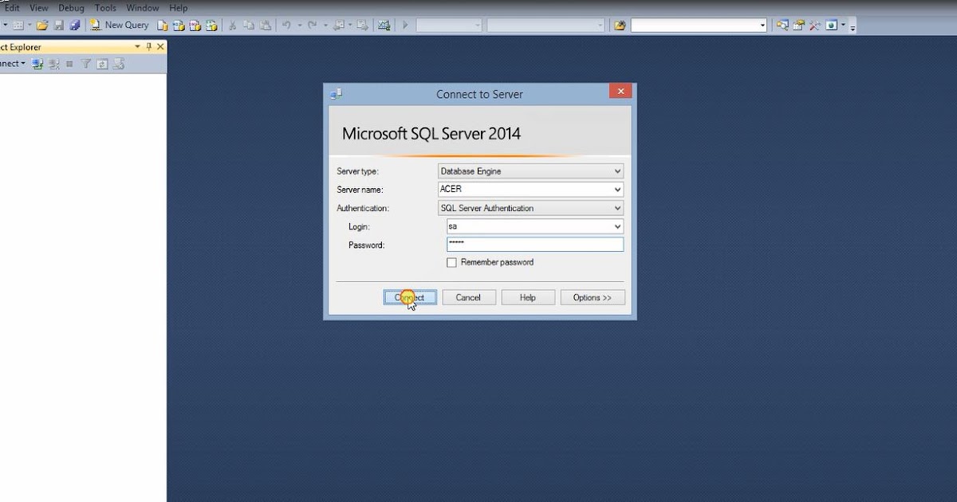This screenshot has width=957, height=502.
Task: Open the Connect menu in Object Explorer
Action: pos(11,64)
